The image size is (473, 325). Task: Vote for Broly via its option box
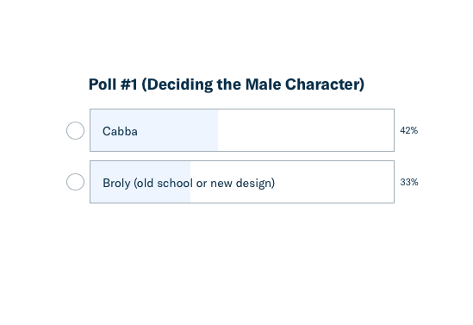point(242,182)
